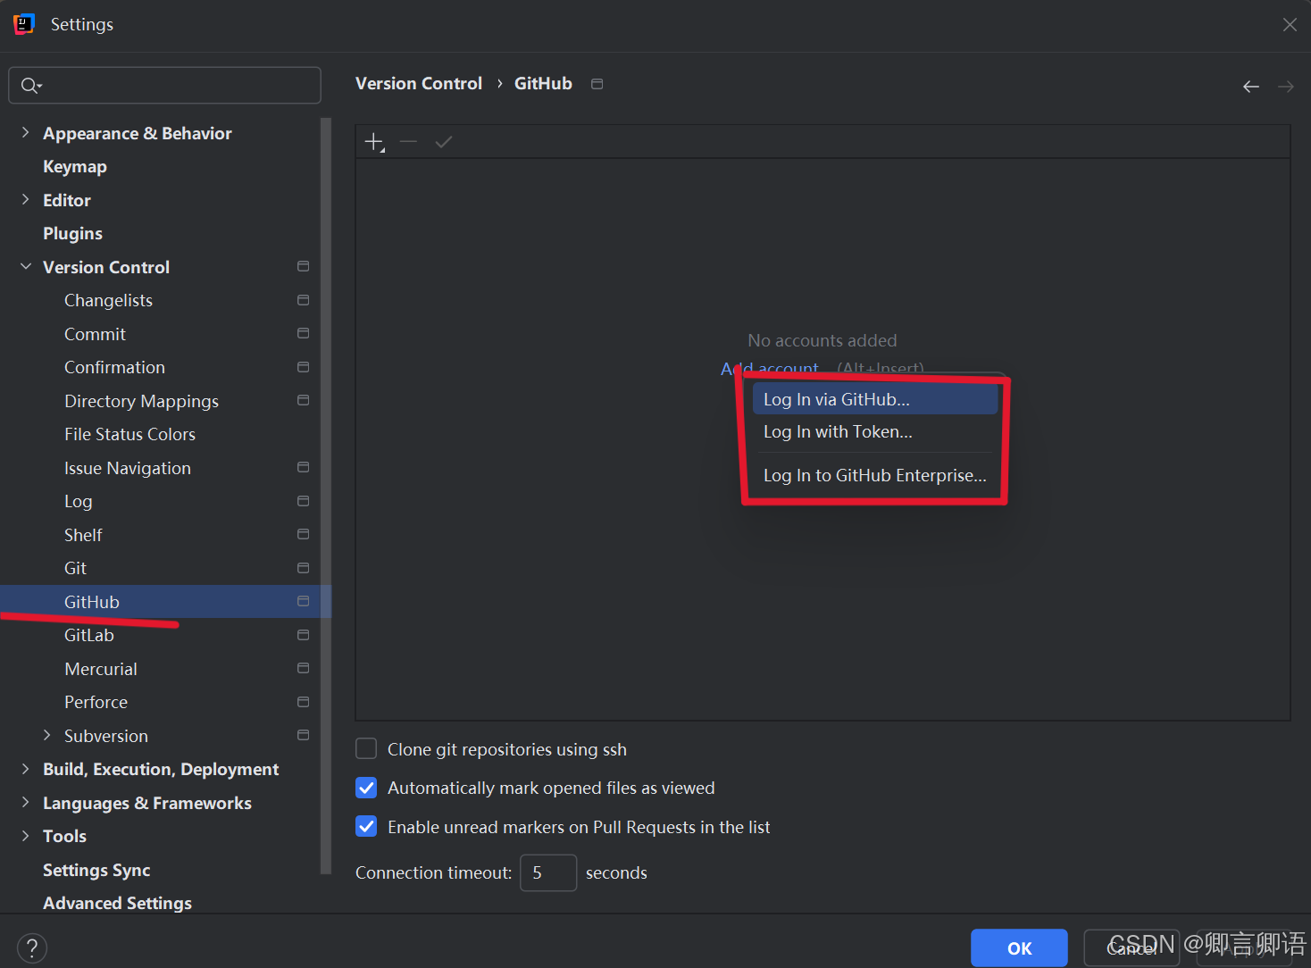The image size is (1311, 968).
Task: Click the project icon on Git row
Action: 304,568
